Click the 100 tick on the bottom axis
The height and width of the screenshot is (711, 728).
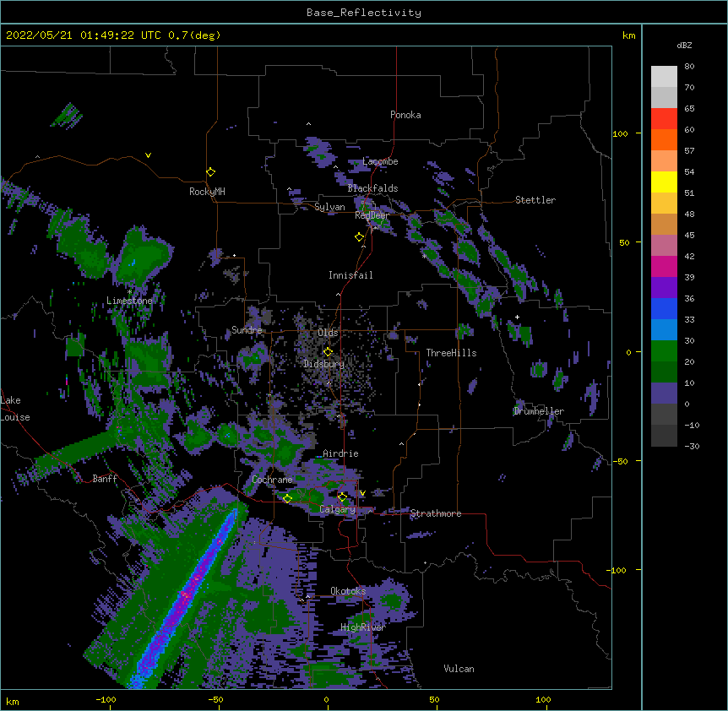coord(543,699)
